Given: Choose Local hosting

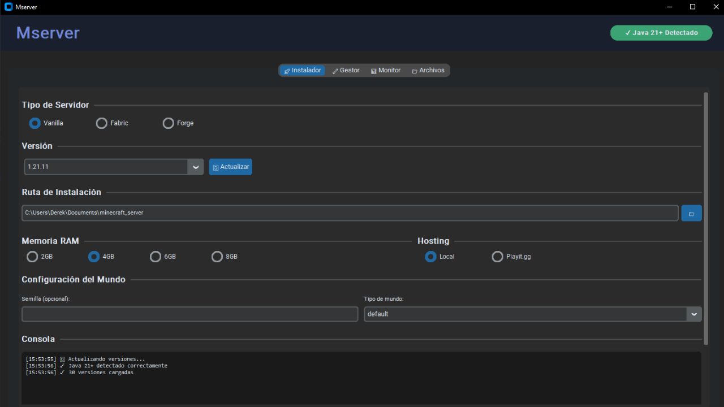Looking at the screenshot, I should coord(431,257).
